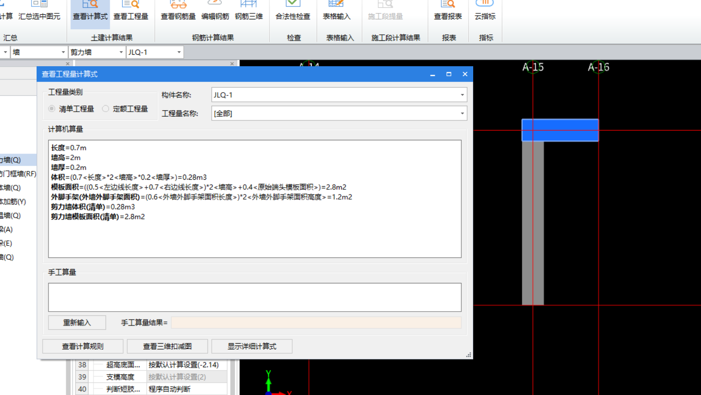Viewport: 701px width, 395px height.
Task: Open 查看计算式 in the ribbon
Action: 90,10
